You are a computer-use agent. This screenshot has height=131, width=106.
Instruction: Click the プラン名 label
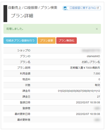pos(25,62)
